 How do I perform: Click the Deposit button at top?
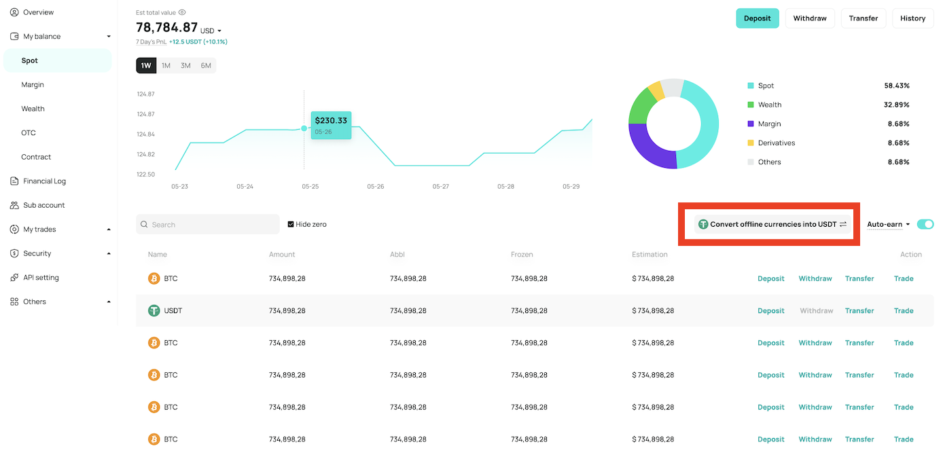click(757, 18)
